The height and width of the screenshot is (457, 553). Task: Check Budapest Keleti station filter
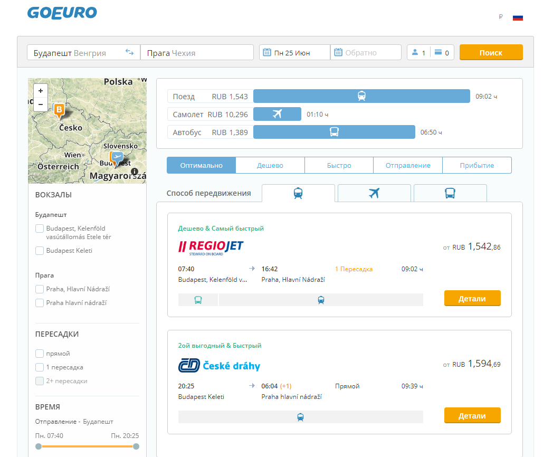[40, 251]
